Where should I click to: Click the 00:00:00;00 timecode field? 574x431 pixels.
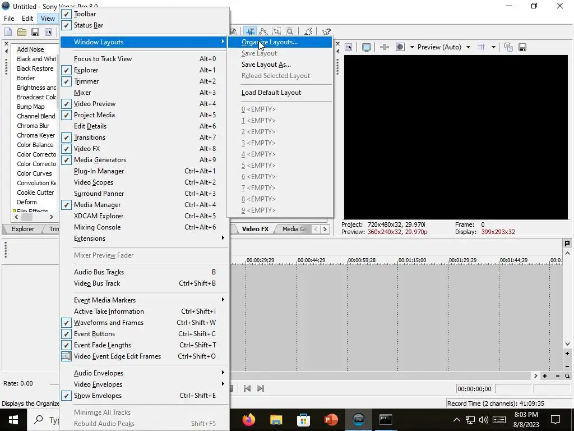point(474,389)
